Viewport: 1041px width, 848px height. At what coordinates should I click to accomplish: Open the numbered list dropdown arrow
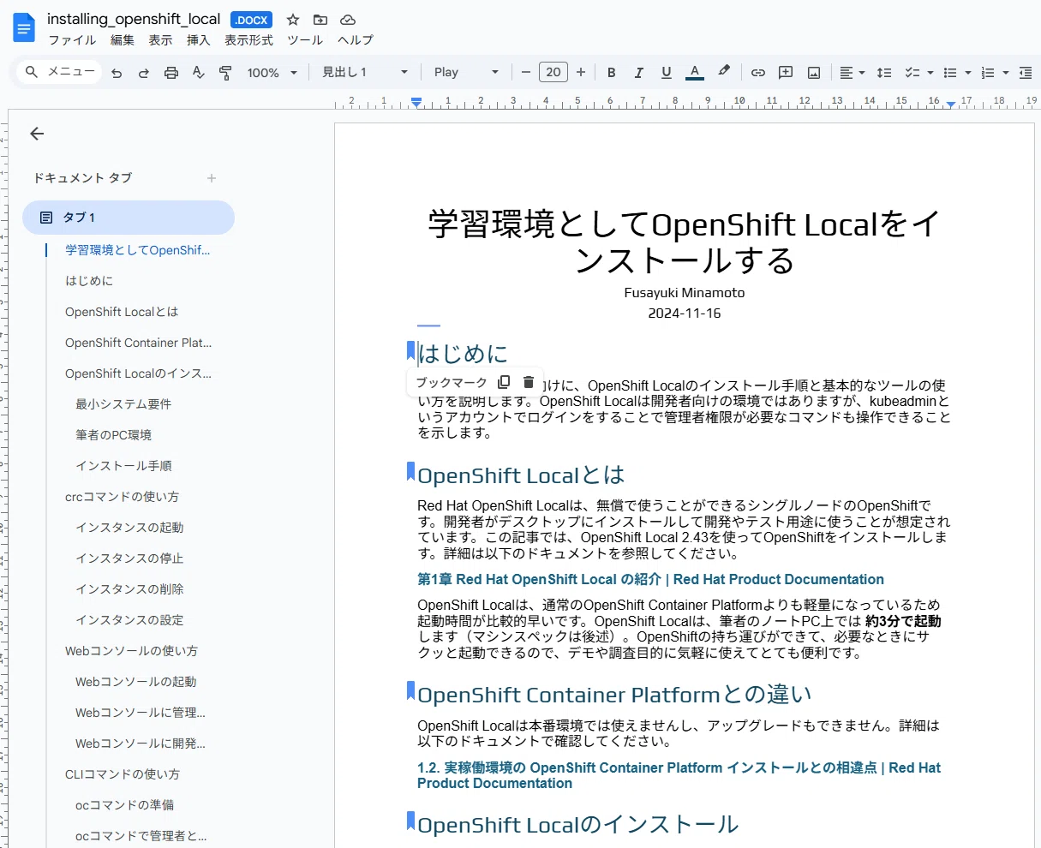tap(1005, 73)
